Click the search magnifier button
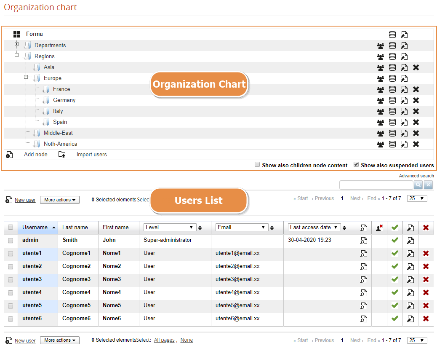 coord(418,185)
